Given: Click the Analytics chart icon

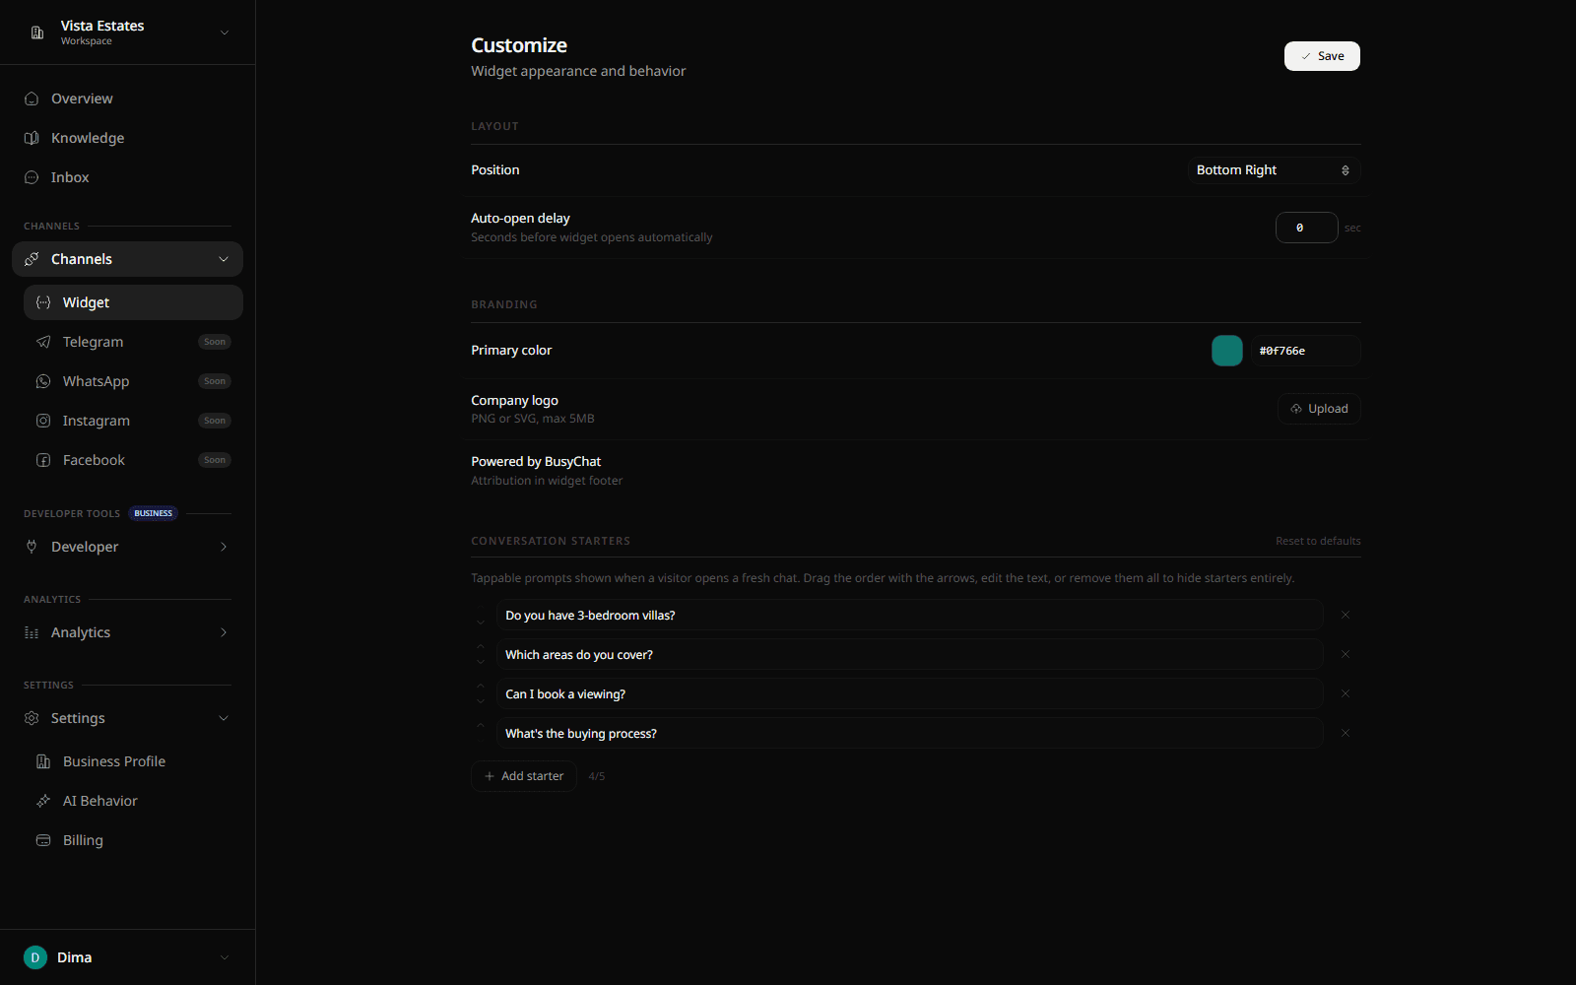Looking at the screenshot, I should 32,632.
